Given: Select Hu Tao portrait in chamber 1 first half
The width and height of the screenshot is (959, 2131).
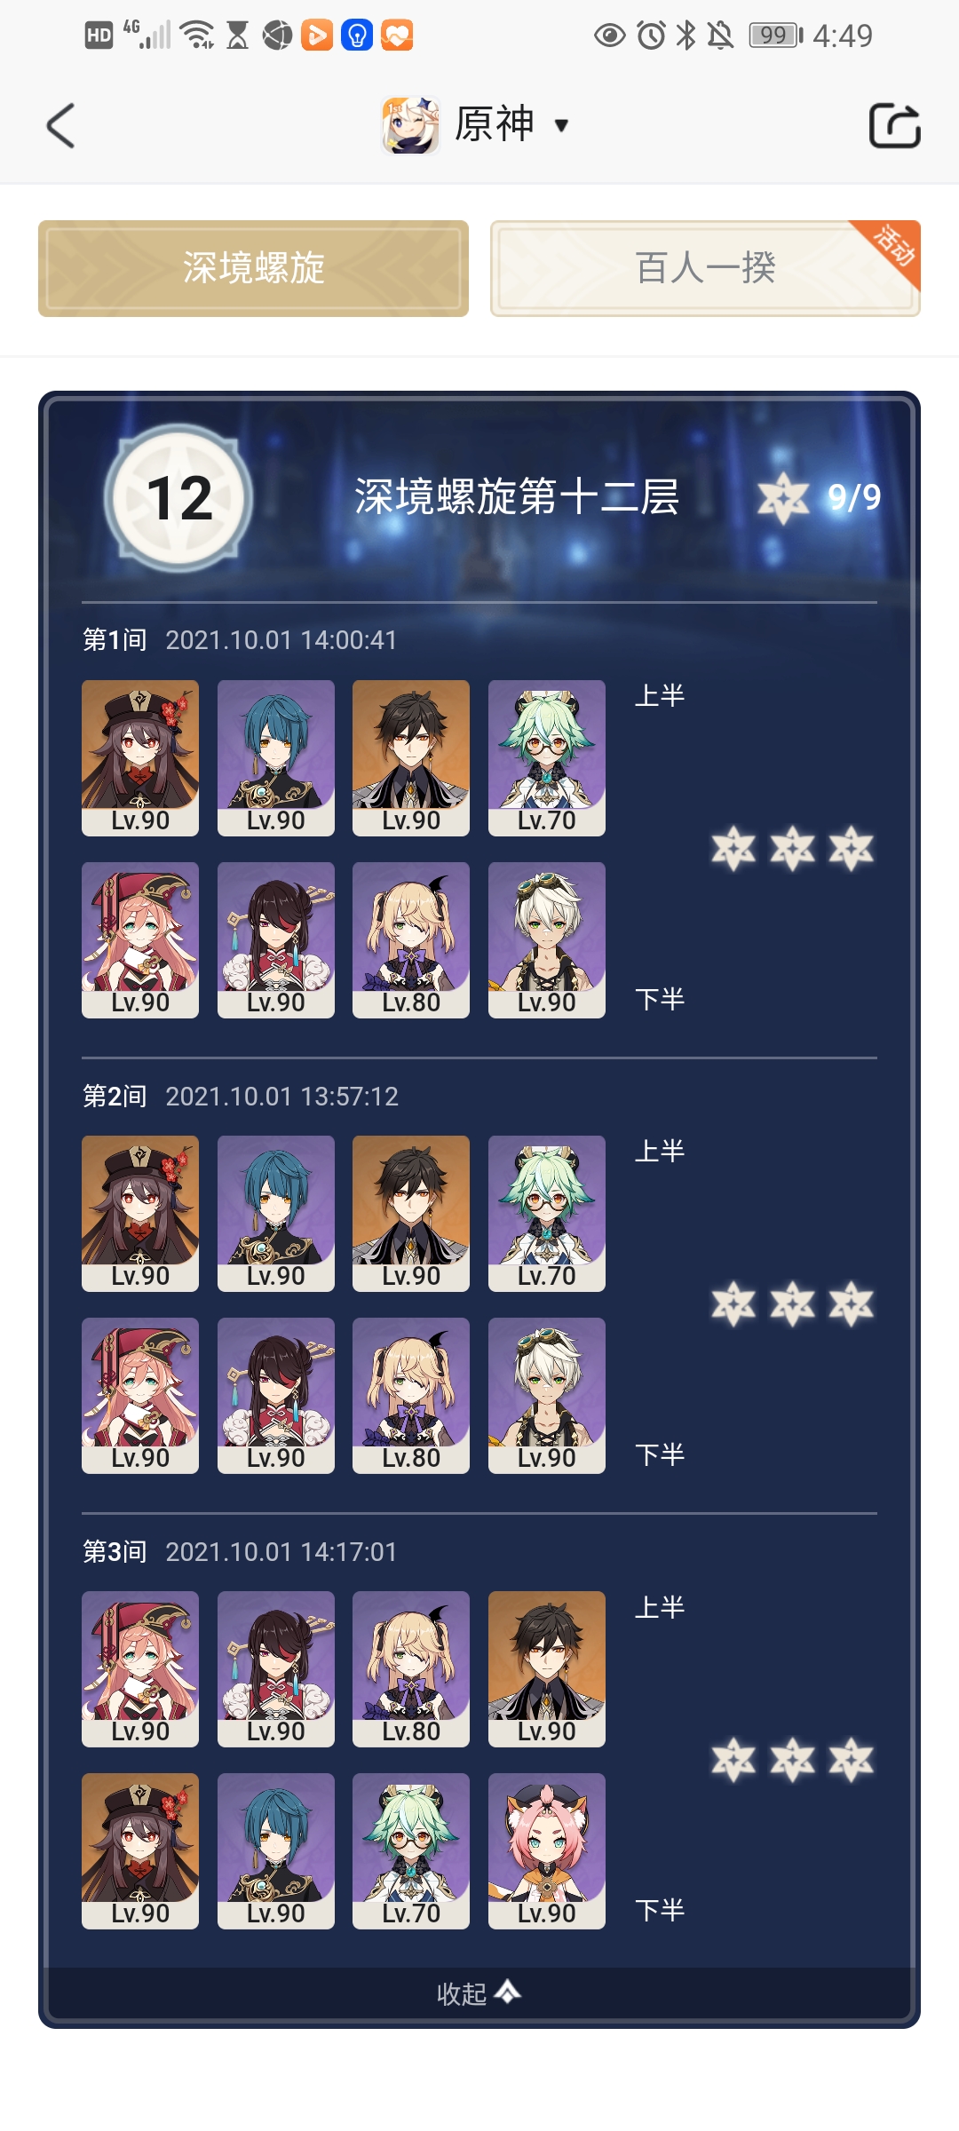Looking at the screenshot, I should pyautogui.click(x=140, y=758).
